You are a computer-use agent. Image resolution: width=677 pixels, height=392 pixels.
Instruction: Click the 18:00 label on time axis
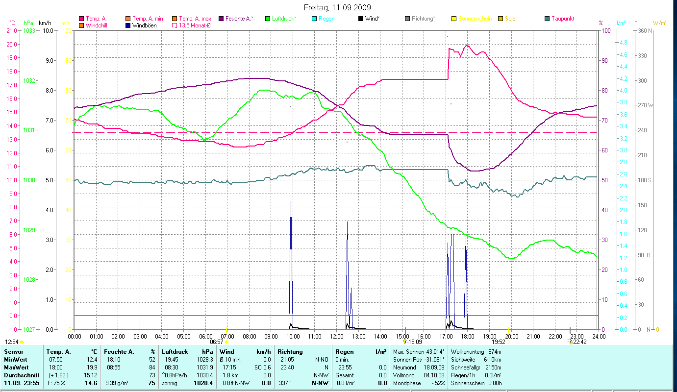(468, 337)
